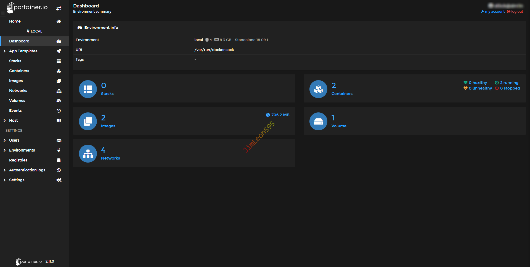Viewport: 530px width, 267px height.
Task: Click the Events history icon in sidebar
Action: point(59,111)
